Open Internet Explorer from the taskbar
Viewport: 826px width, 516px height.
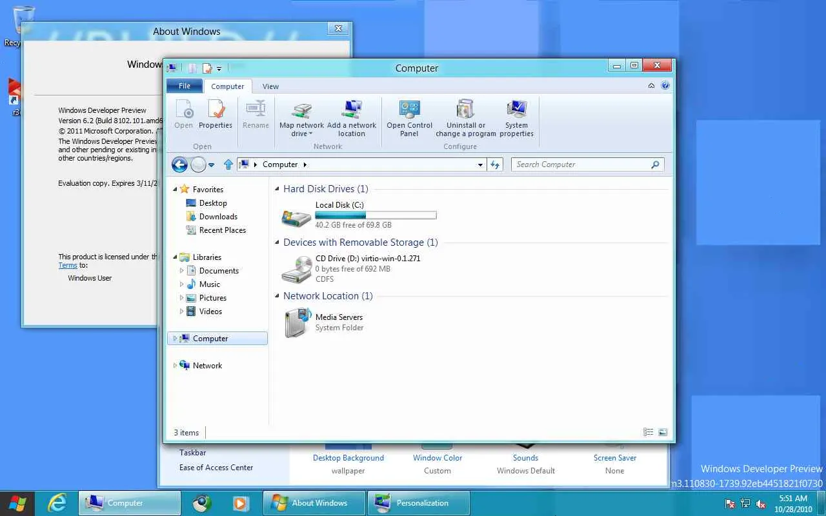point(57,503)
